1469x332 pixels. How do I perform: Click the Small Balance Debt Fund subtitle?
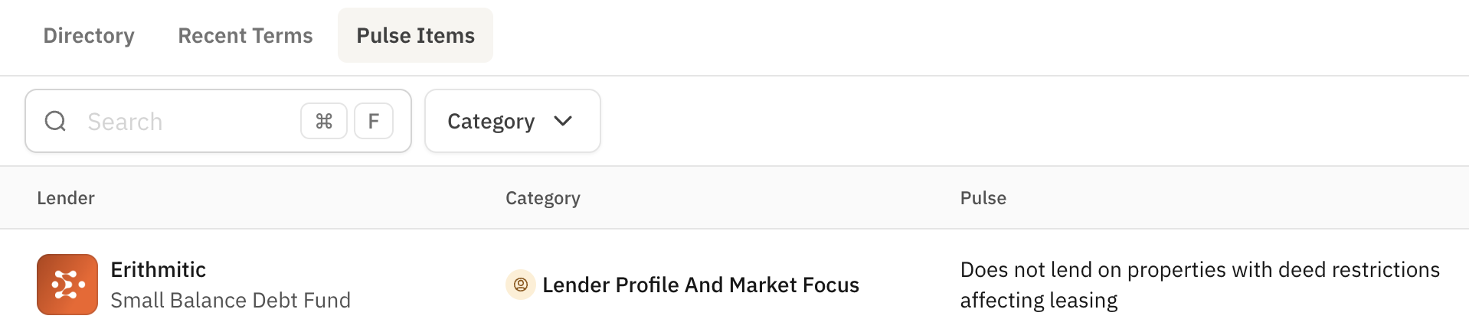pyautogui.click(x=231, y=300)
